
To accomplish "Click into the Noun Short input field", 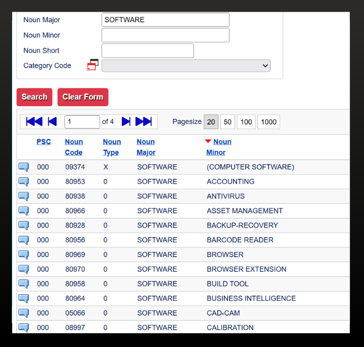I will tap(148, 51).
